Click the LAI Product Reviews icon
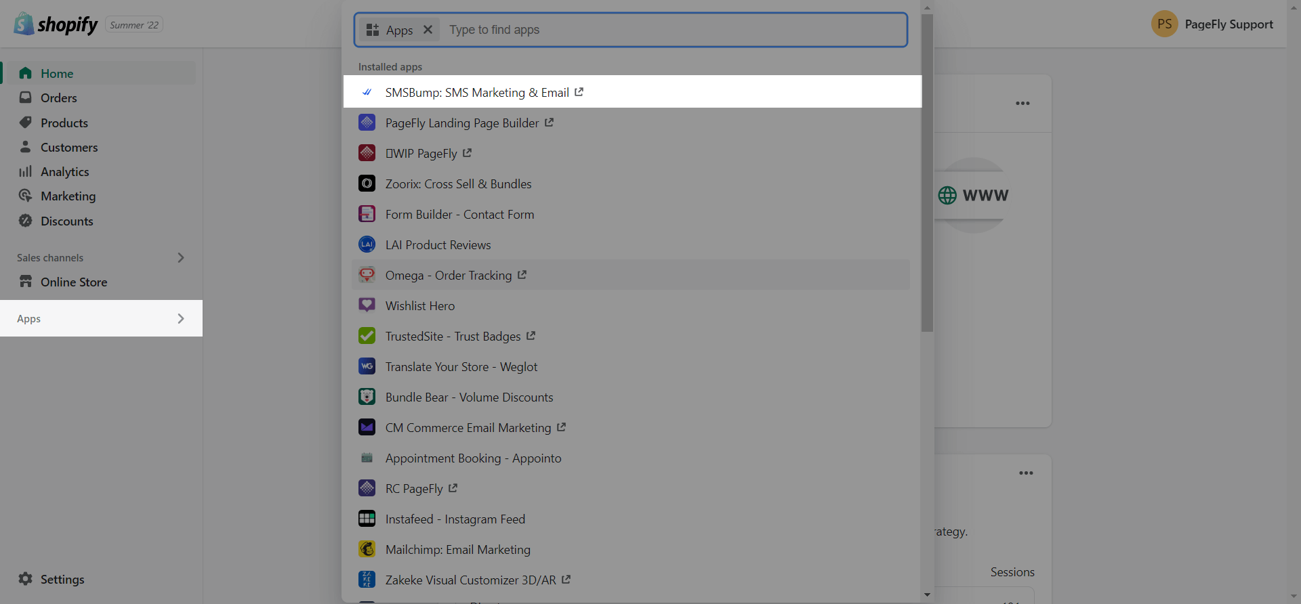 coord(367,244)
